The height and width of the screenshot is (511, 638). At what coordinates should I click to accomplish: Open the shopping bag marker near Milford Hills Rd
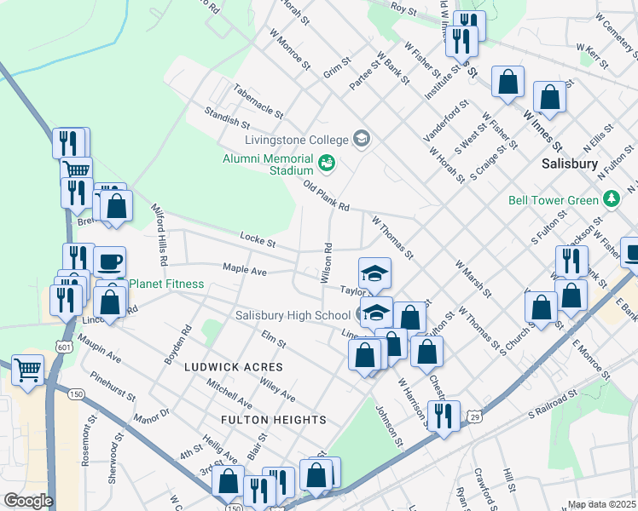[116, 207]
